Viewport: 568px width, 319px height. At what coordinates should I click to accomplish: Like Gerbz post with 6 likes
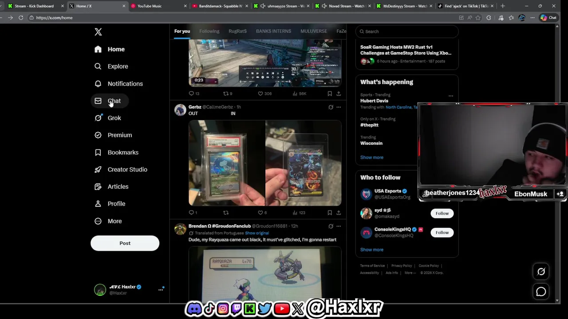tap(262, 213)
